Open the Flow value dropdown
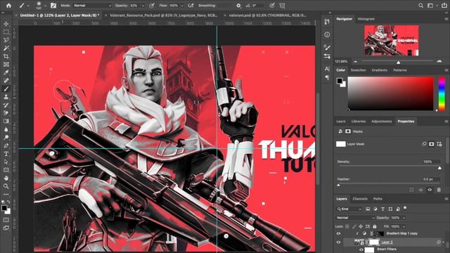 (182, 6)
